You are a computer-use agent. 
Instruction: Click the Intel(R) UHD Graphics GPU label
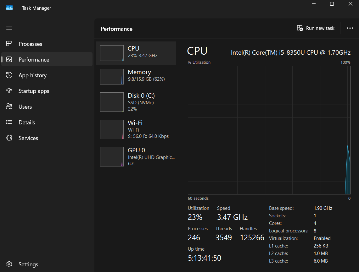click(151, 157)
